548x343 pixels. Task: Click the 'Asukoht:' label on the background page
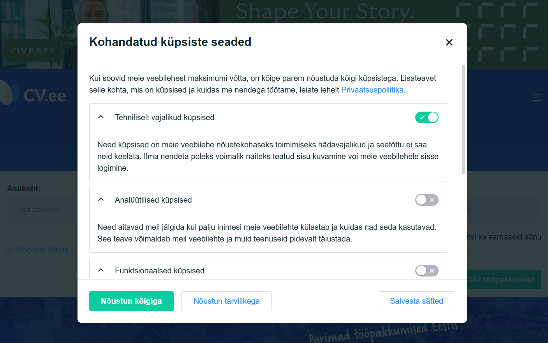pyautogui.click(x=24, y=189)
